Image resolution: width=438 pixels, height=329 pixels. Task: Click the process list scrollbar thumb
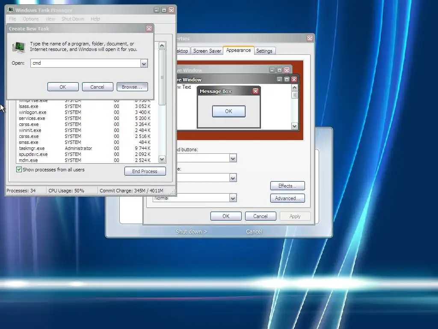point(162,77)
